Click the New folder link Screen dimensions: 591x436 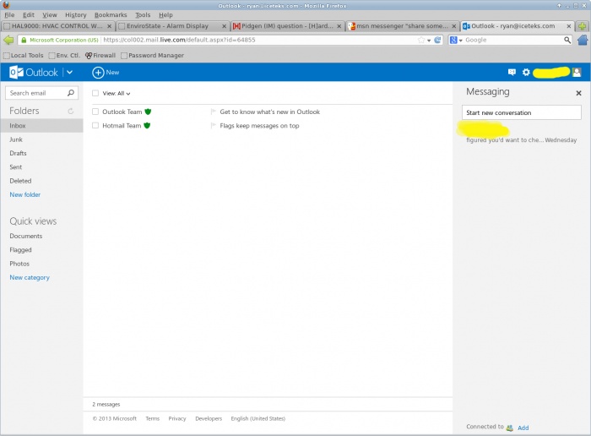[24, 194]
